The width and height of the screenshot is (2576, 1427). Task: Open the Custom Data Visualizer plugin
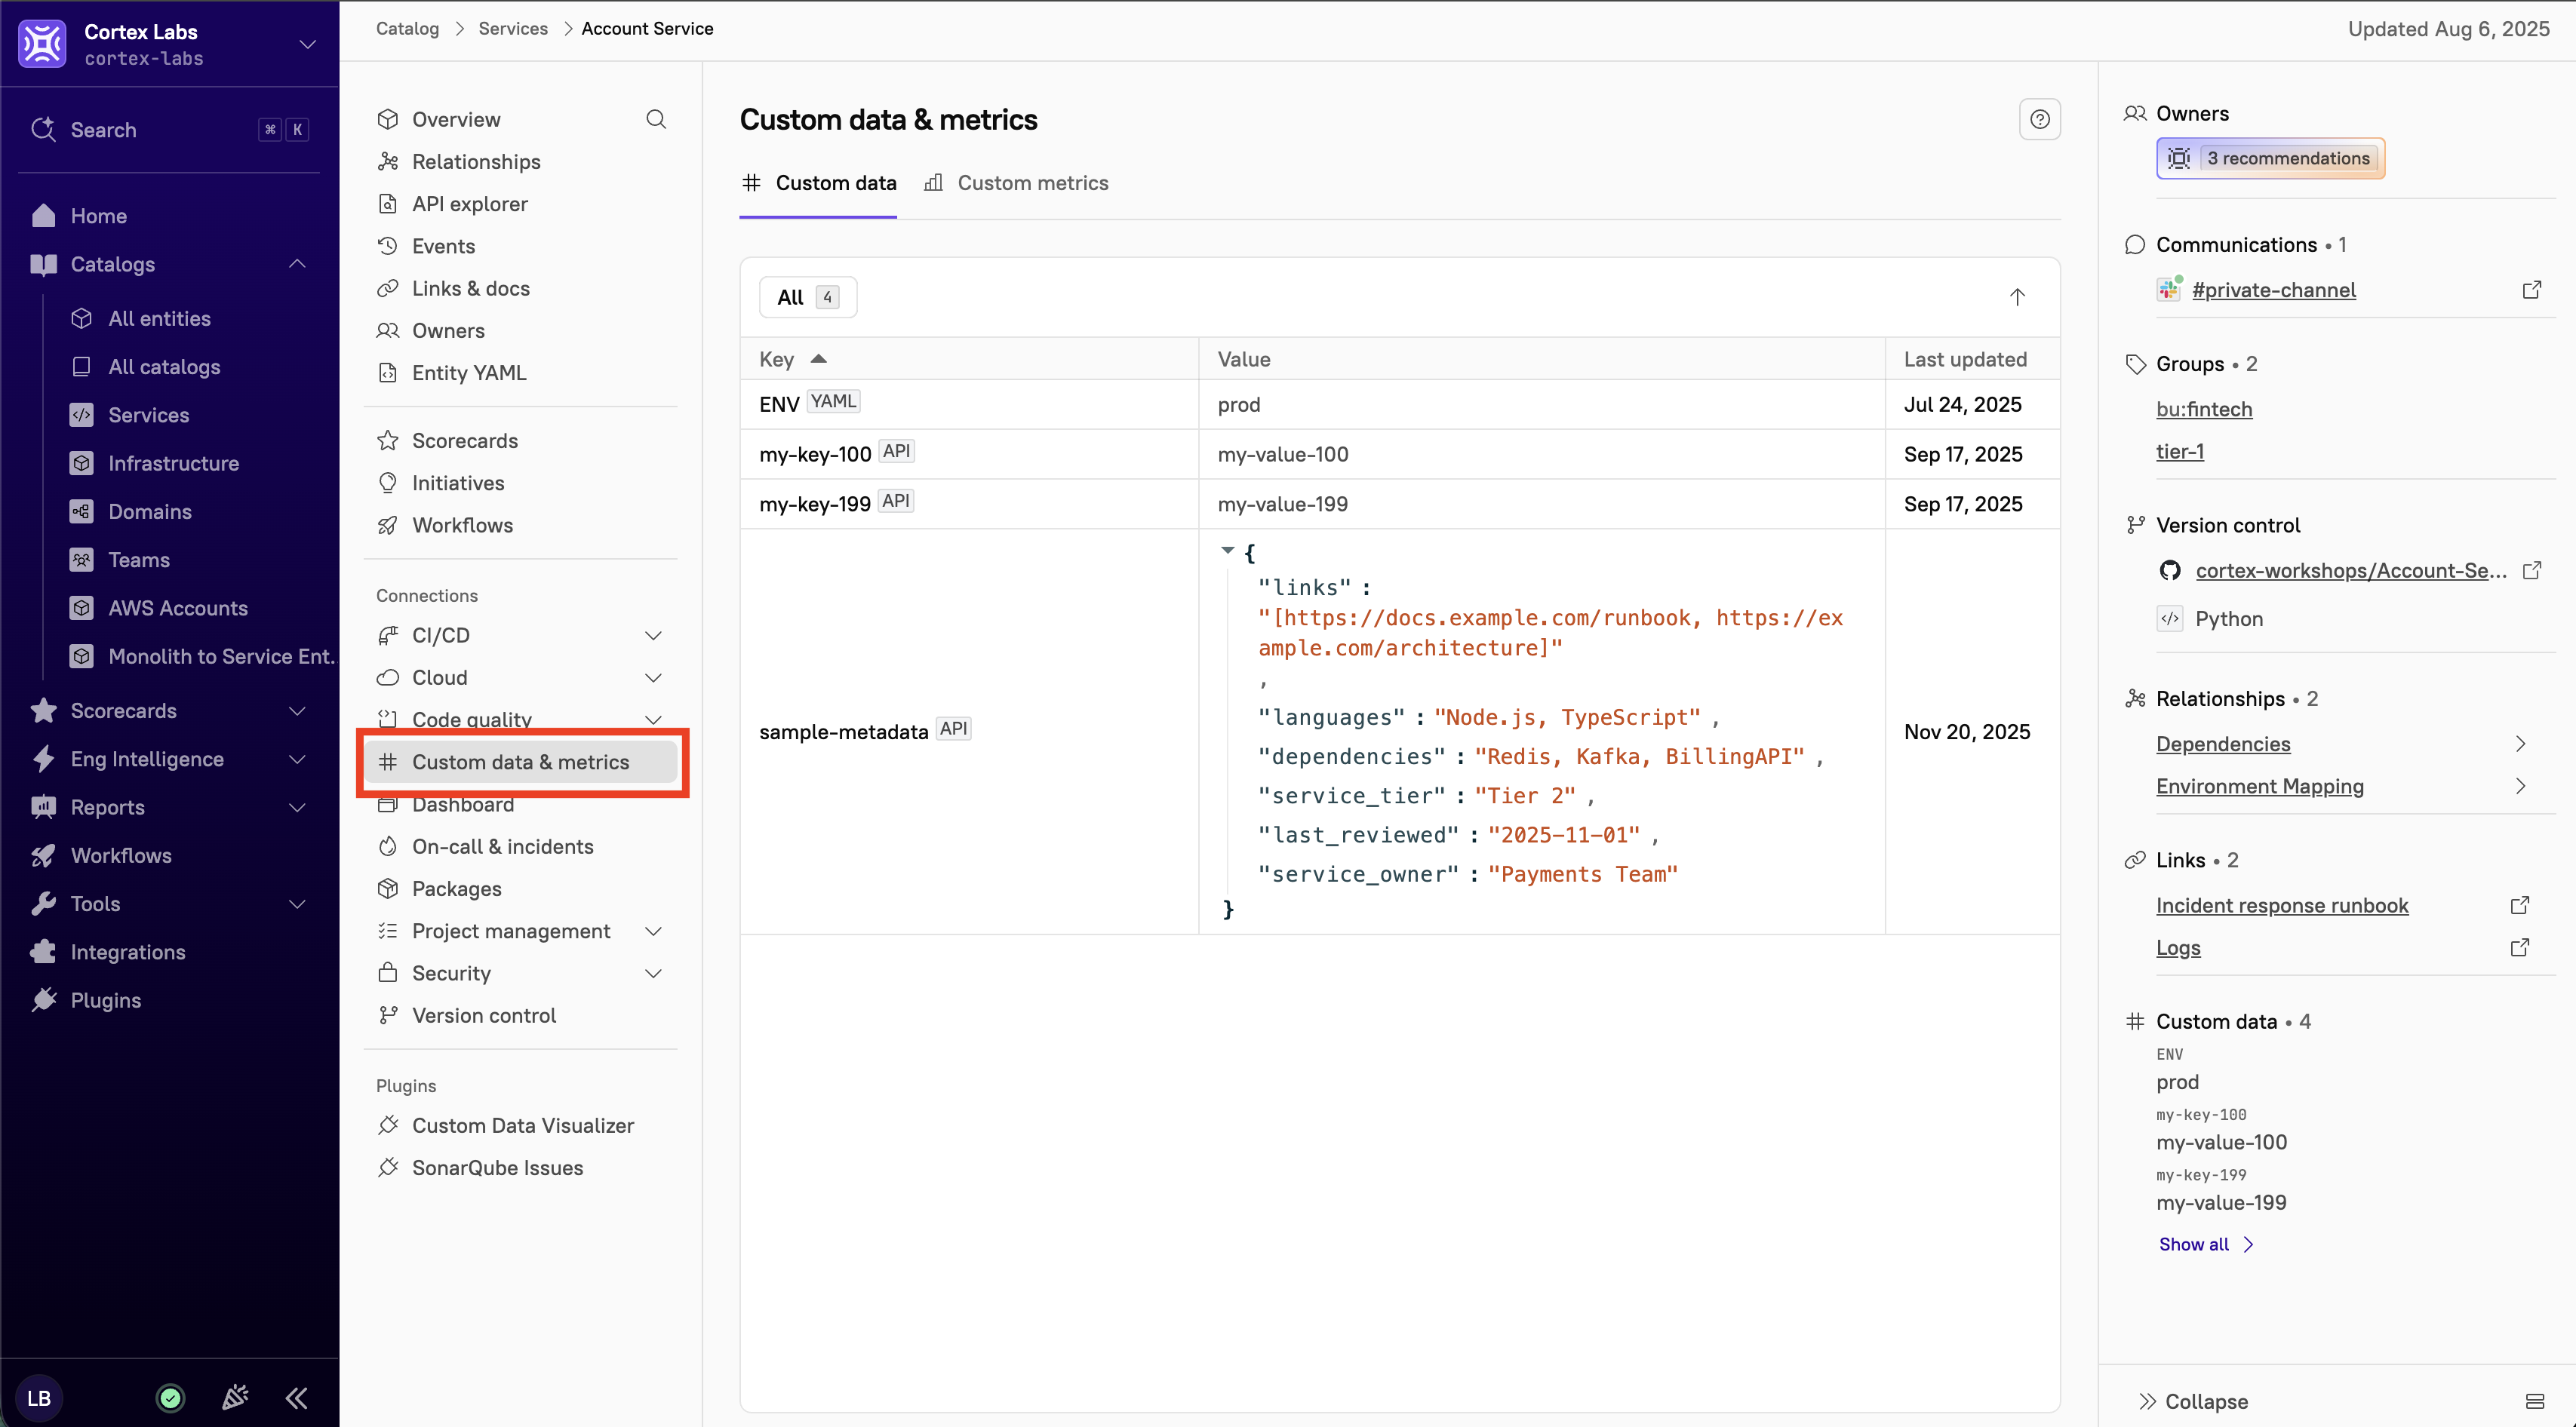click(523, 1125)
